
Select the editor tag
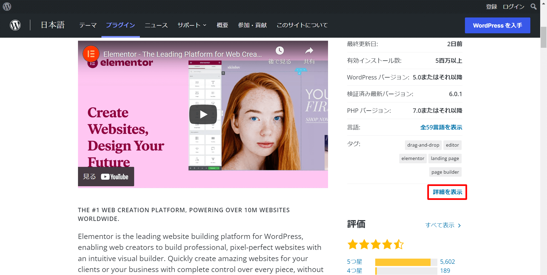point(452,145)
